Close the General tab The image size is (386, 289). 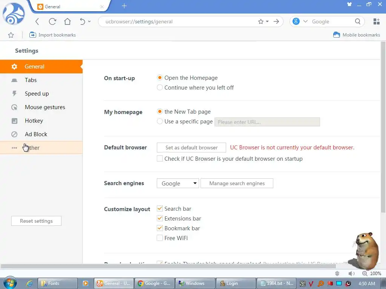click(x=102, y=7)
